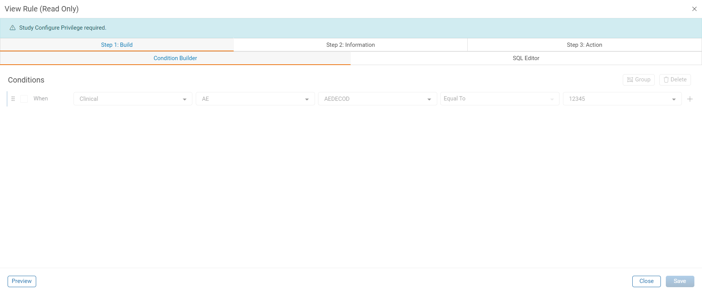Click the warning triangle icon in banner
702x294 pixels.
click(13, 28)
